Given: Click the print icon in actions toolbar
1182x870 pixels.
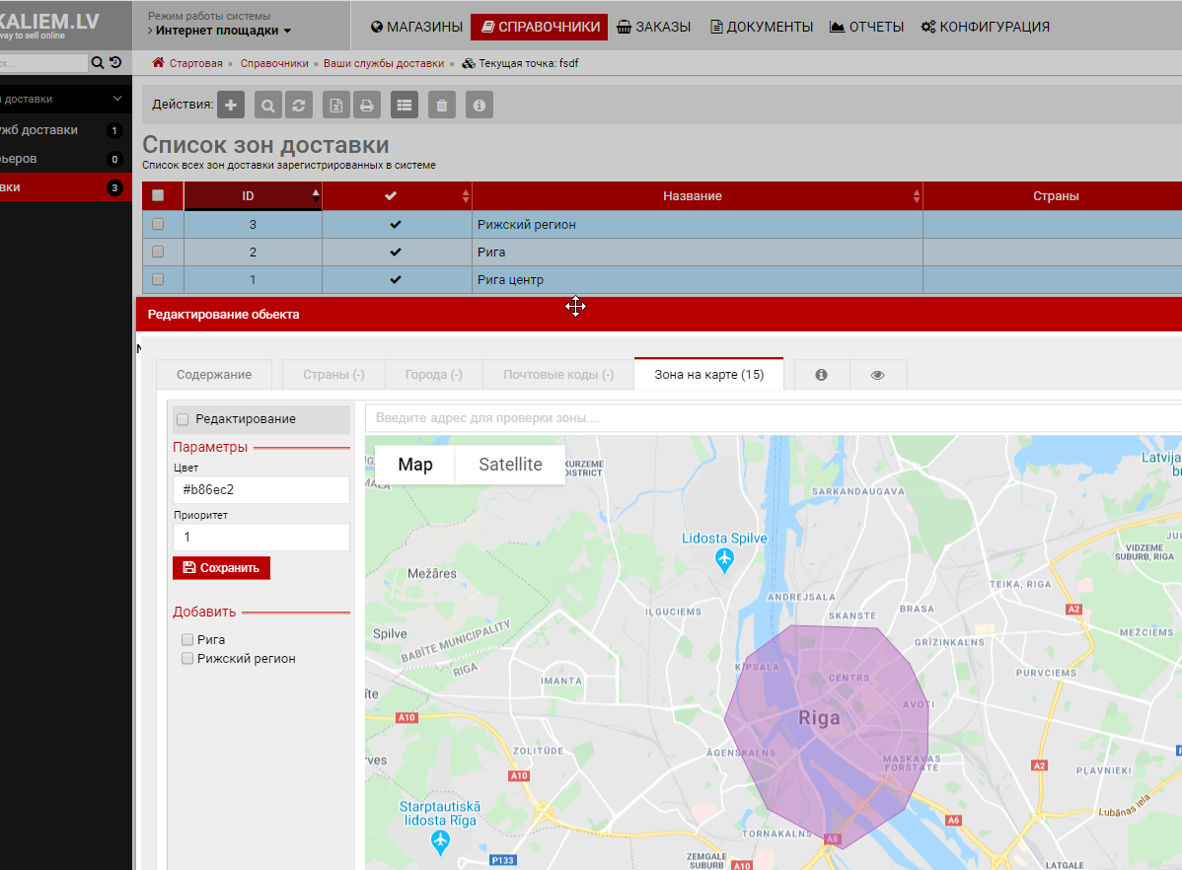Looking at the screenshot, I should (x=366, y=105).
